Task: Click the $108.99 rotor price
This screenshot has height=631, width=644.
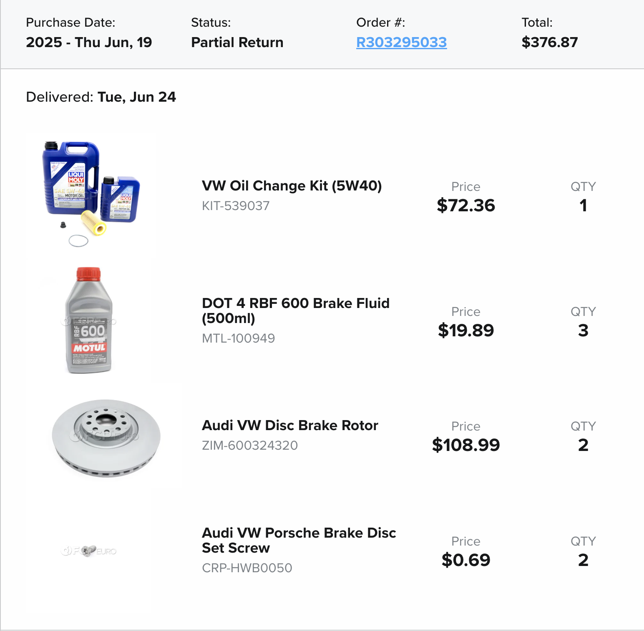Action: (x=465, y=445)
